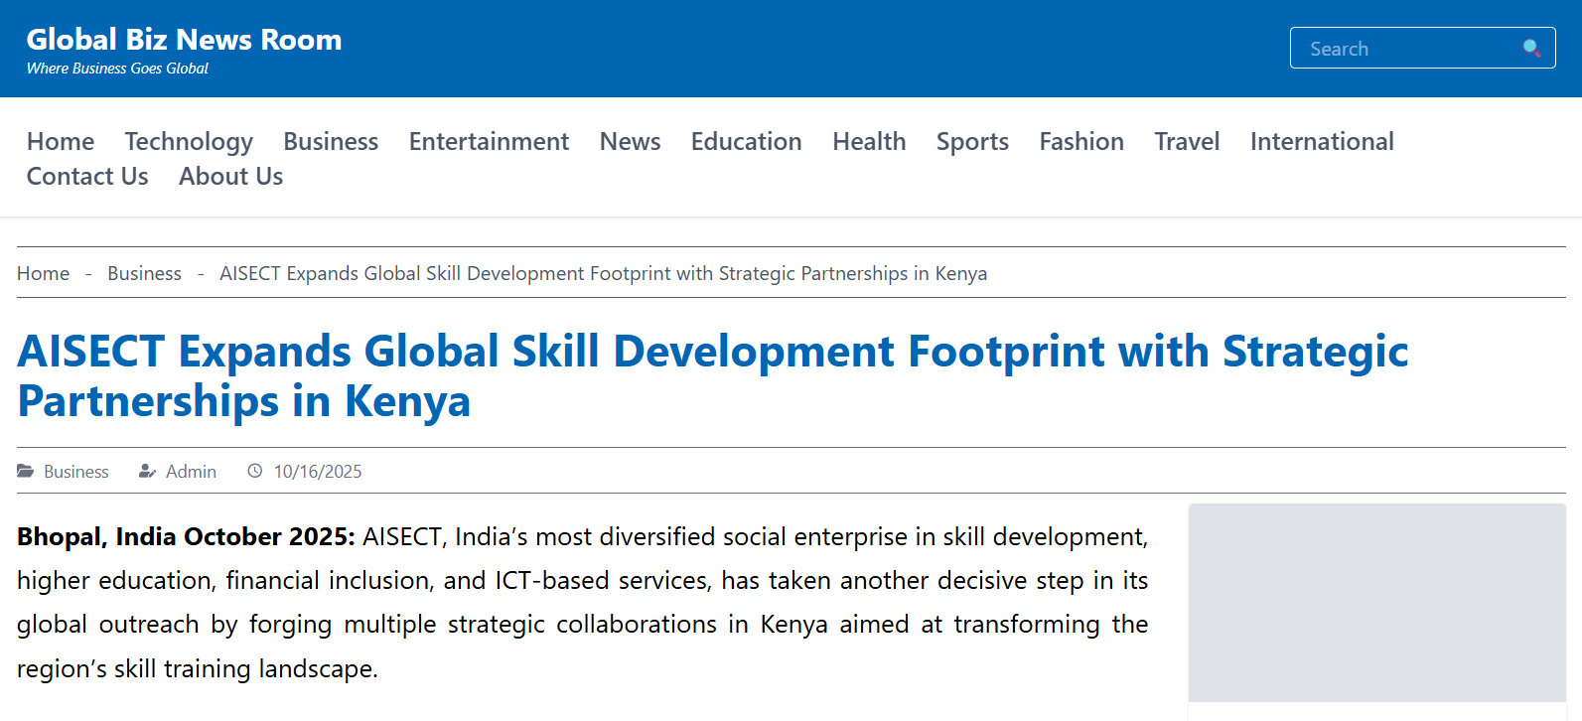Click the Home breadcrumb link
1582x721 pixels.
[43, 273]
